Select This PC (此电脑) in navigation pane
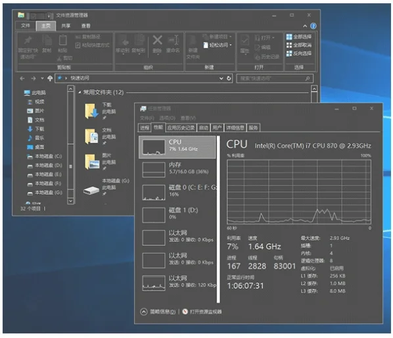Image resolution: width=393 pixels, height=338 pixels. [x=35, y=93]
